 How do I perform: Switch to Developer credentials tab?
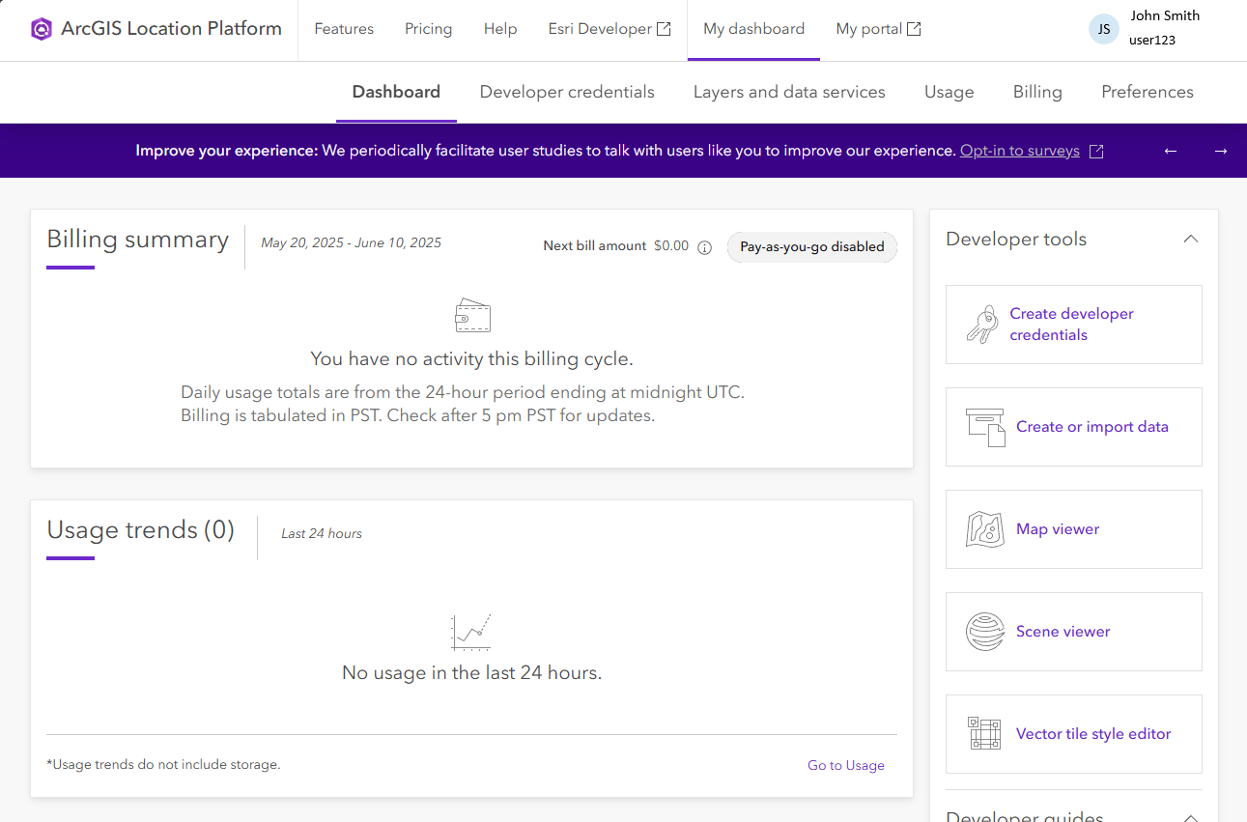click(x=567, y=92)
